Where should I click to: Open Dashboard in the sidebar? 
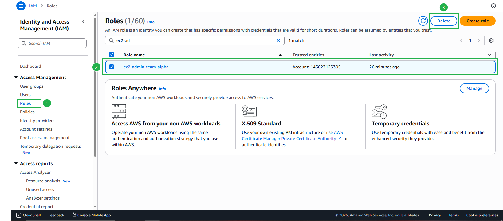click(30, 66)
